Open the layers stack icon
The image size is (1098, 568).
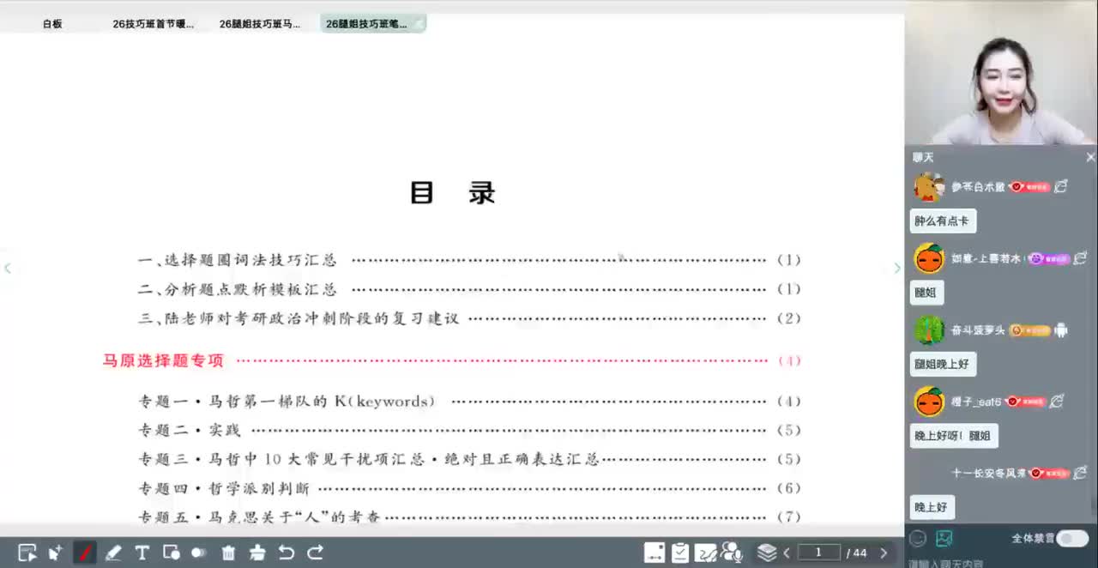tap(768, 553)
